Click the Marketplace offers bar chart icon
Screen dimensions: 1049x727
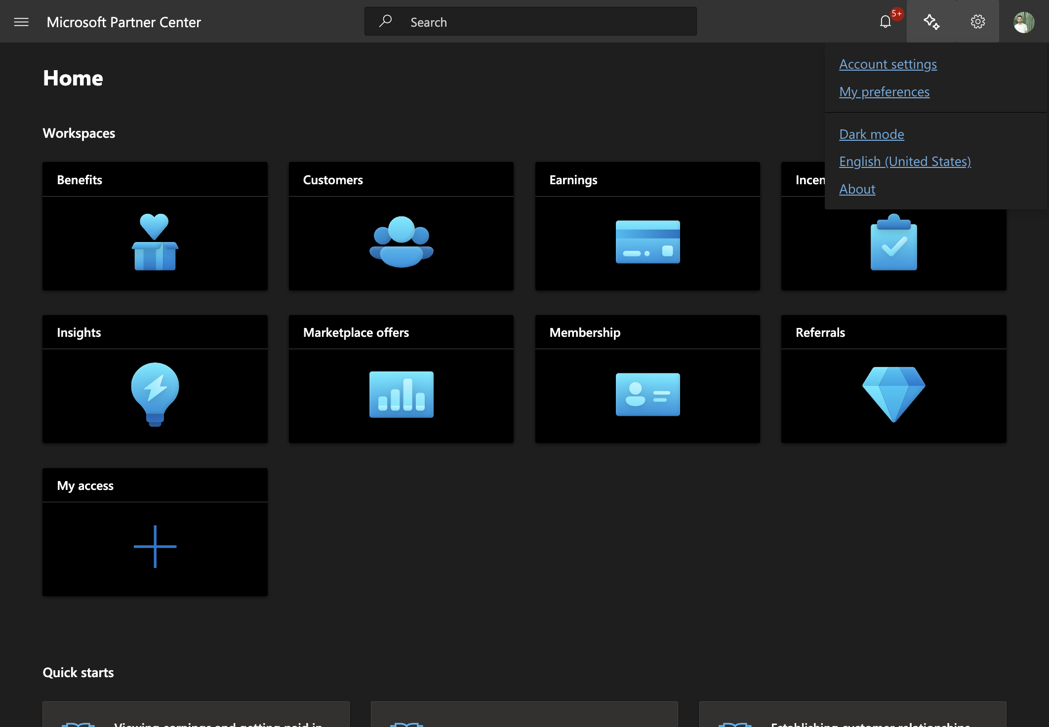coord(401,395)
